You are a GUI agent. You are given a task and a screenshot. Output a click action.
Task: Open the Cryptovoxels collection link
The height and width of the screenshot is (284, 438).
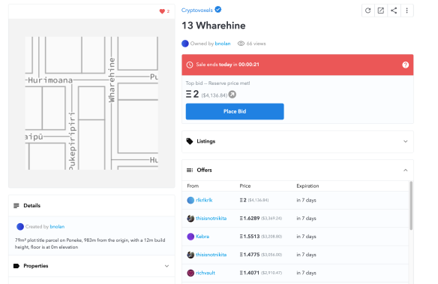pos(197,11)
